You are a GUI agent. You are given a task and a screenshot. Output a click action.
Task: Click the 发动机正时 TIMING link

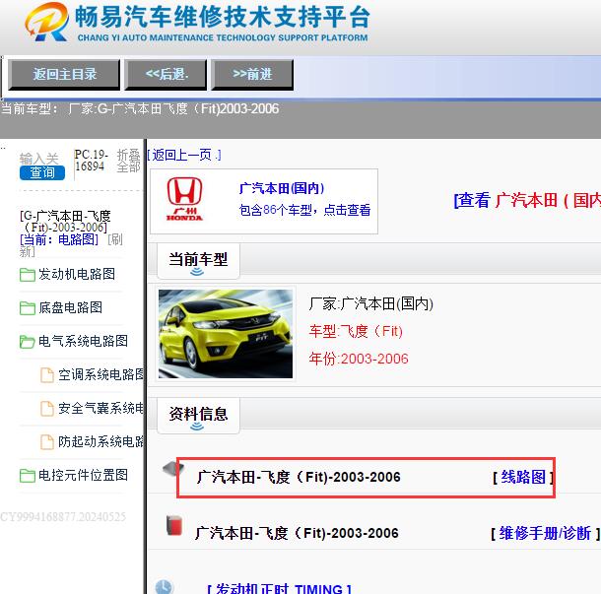pos(279,588)
